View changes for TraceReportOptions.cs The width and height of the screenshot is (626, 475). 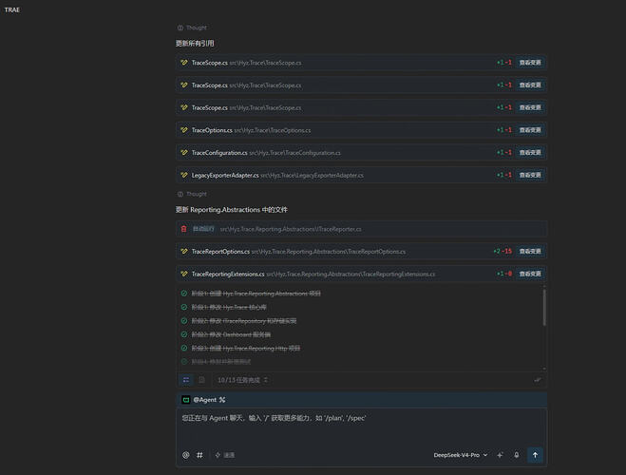coord(530,251)
